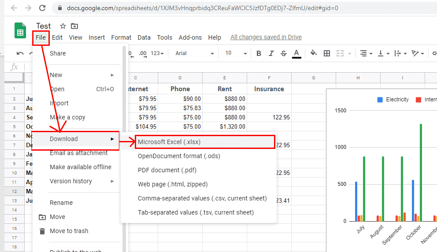Open the Help menu
This screenshot has height=252, width=437.
(215, 37)
